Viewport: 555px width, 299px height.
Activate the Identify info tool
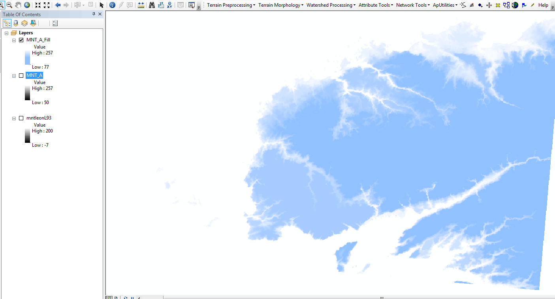coord(112,5)
